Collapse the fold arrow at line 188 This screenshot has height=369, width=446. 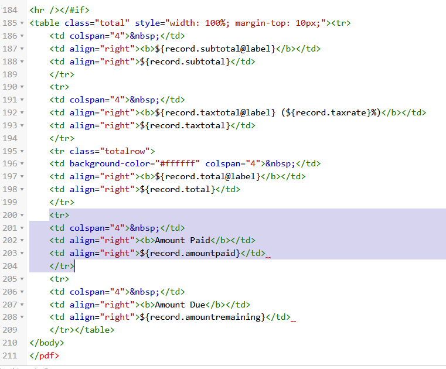click(22, 61)
